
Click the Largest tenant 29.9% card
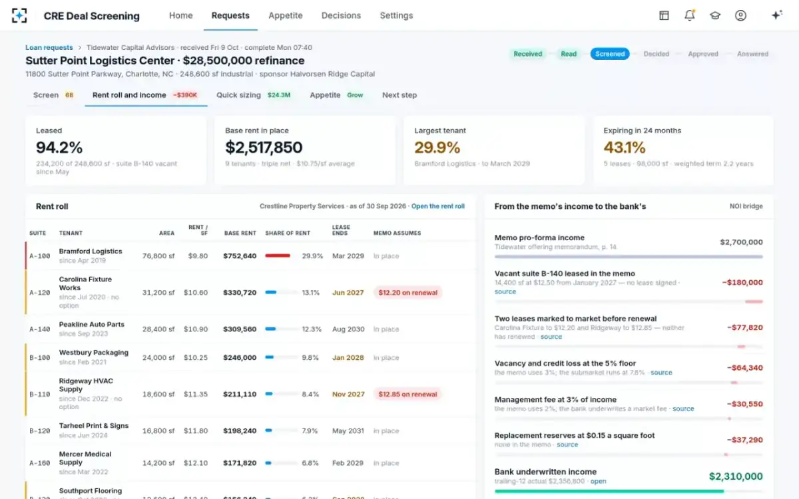pos(494,150)
